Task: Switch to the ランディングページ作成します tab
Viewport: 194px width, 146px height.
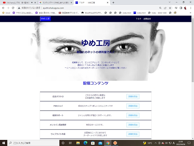Action: pyautogui.click(x=55, y=3)
